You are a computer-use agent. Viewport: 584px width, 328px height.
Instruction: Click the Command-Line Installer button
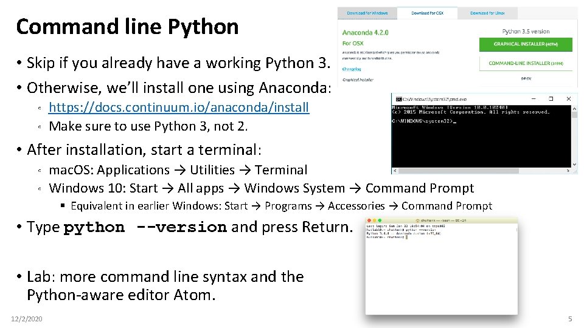coord(526,63)
